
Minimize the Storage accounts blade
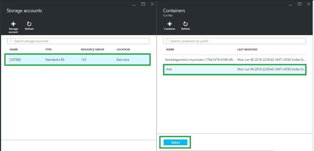pos(134,4)
